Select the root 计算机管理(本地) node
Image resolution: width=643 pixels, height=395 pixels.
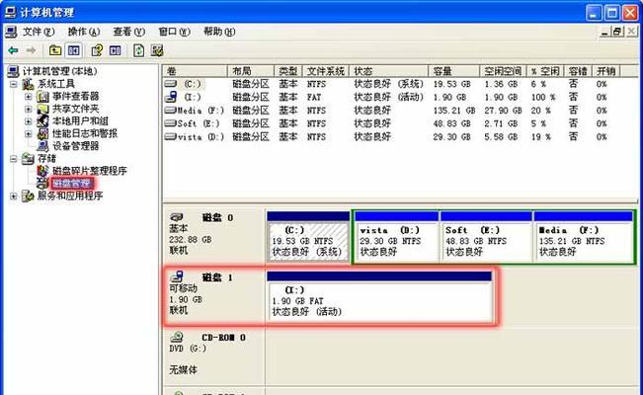60,71
